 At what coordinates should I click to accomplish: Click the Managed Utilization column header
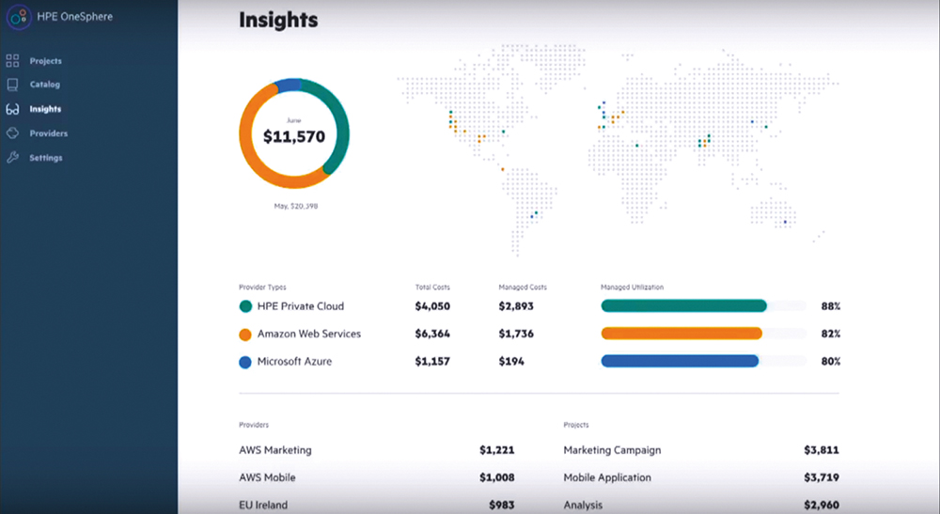(632, 288)
